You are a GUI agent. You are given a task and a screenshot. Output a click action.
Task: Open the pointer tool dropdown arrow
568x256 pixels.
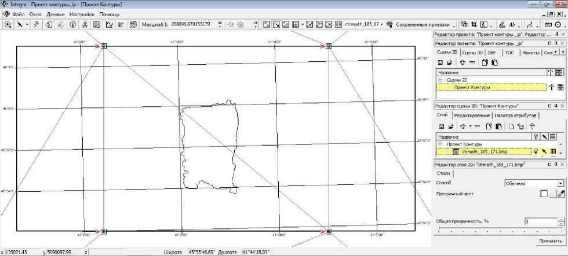(x=27, y=25)
